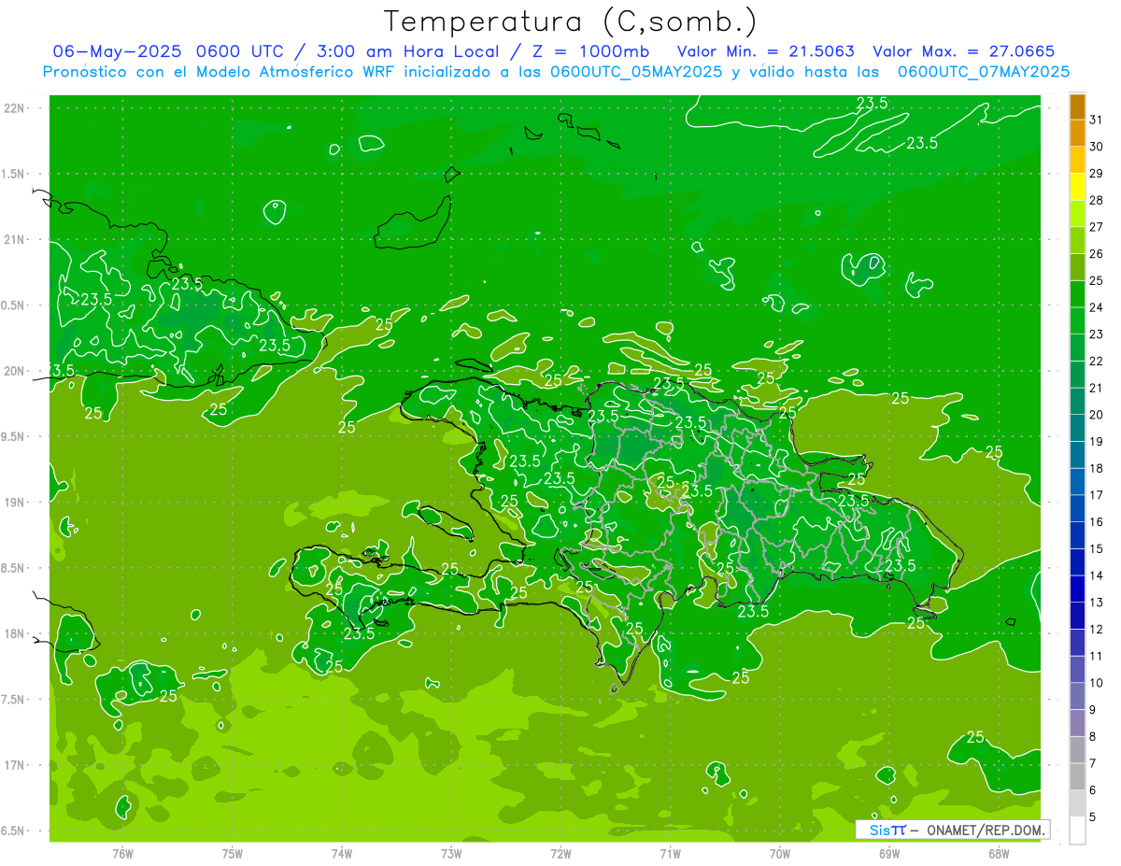Viewport: 1121px width, 866px height.
Task: Click the title 'Temperatura (C,somb.)'
Action: click(571, 21)
